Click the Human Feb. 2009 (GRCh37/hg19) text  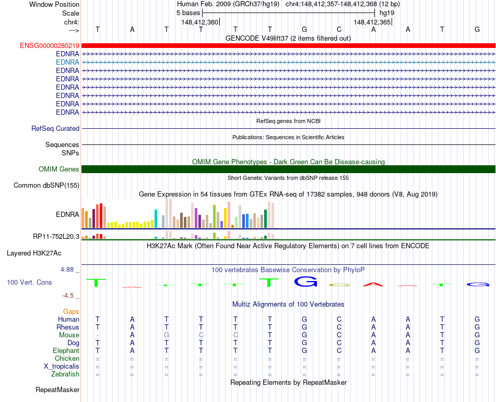point(228,4)
